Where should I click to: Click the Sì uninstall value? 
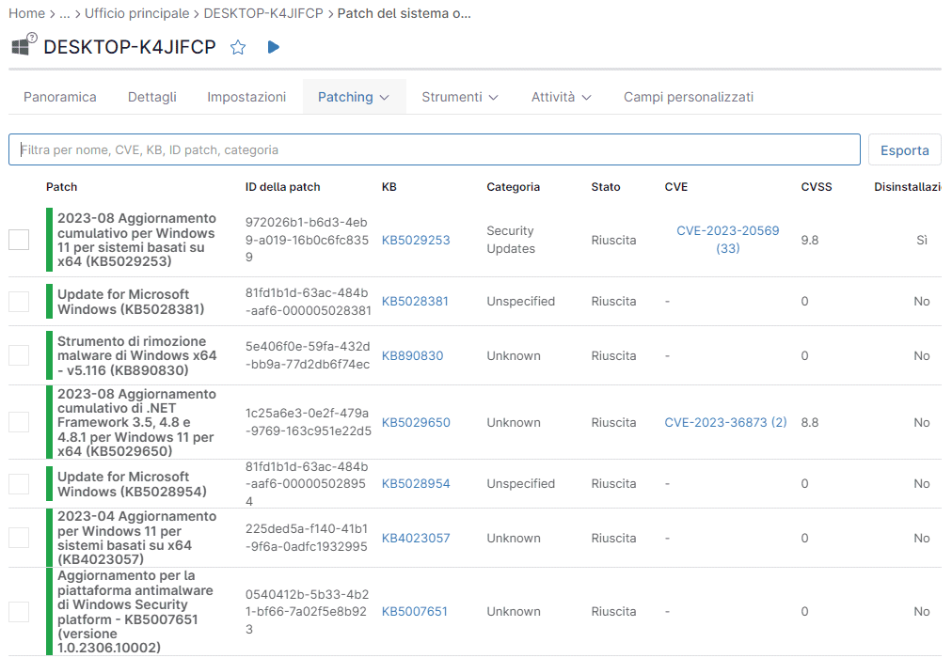(922, 240)
